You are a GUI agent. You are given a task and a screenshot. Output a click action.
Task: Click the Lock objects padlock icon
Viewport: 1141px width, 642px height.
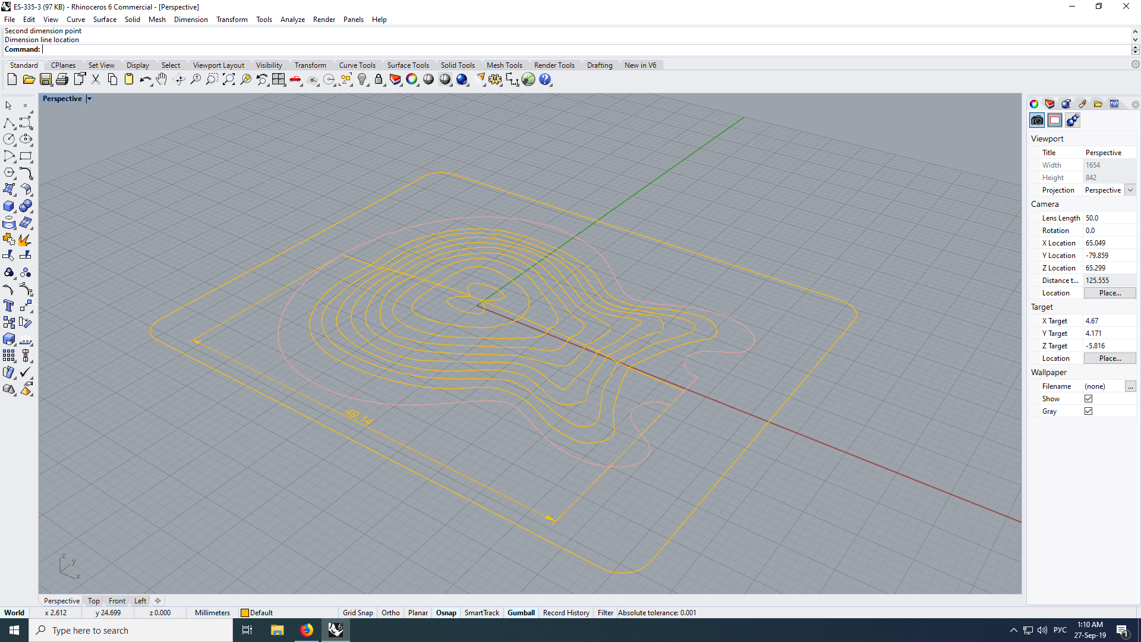click(379, 80)
